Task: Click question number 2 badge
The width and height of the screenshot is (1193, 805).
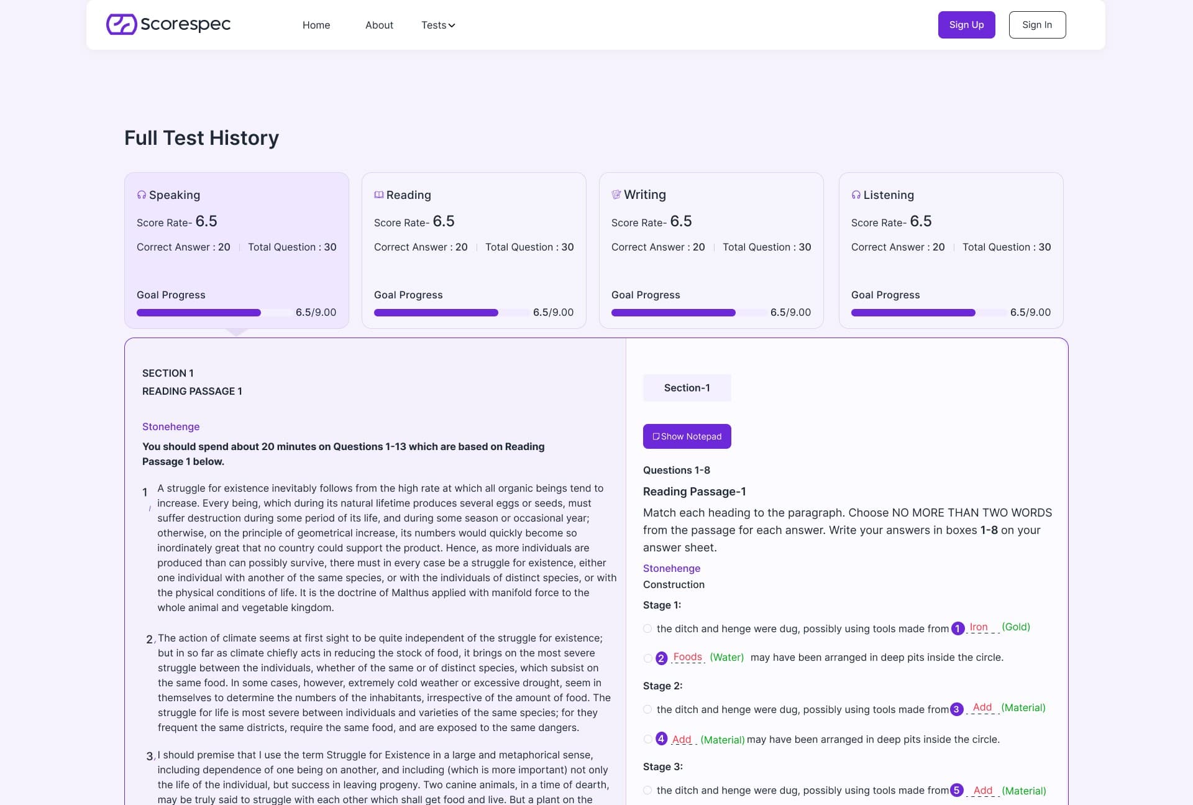Action: click(661, 658)
